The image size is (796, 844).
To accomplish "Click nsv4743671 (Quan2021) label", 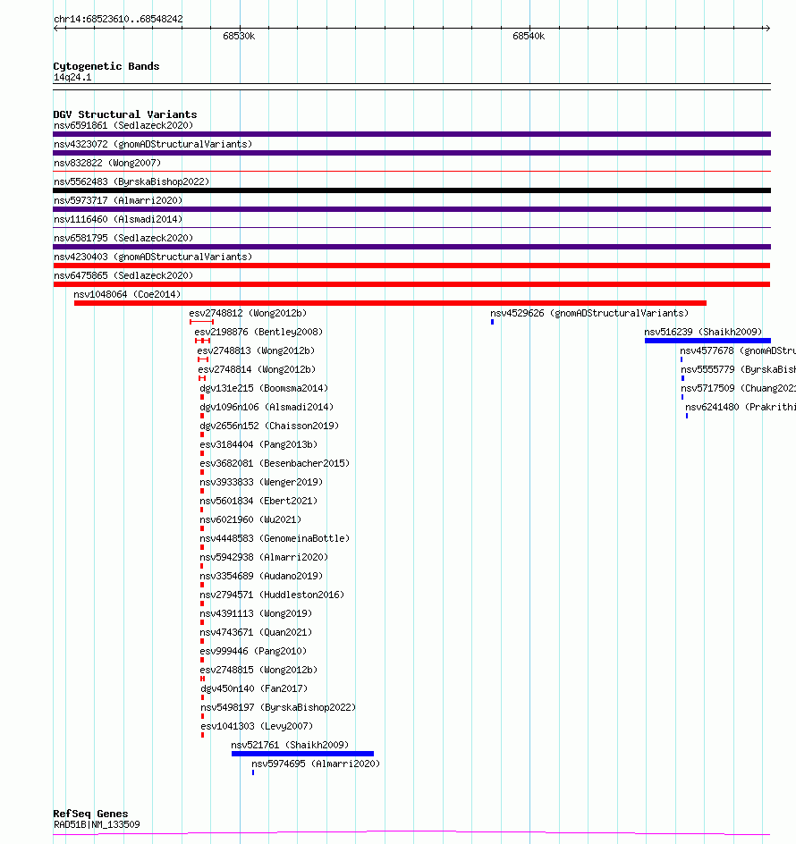I will pyautogui.click(x=256, y=632).
